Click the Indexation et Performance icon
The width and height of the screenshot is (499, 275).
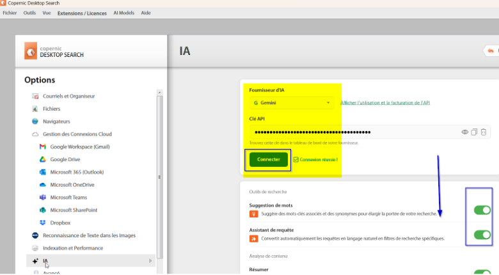(35, 248)
